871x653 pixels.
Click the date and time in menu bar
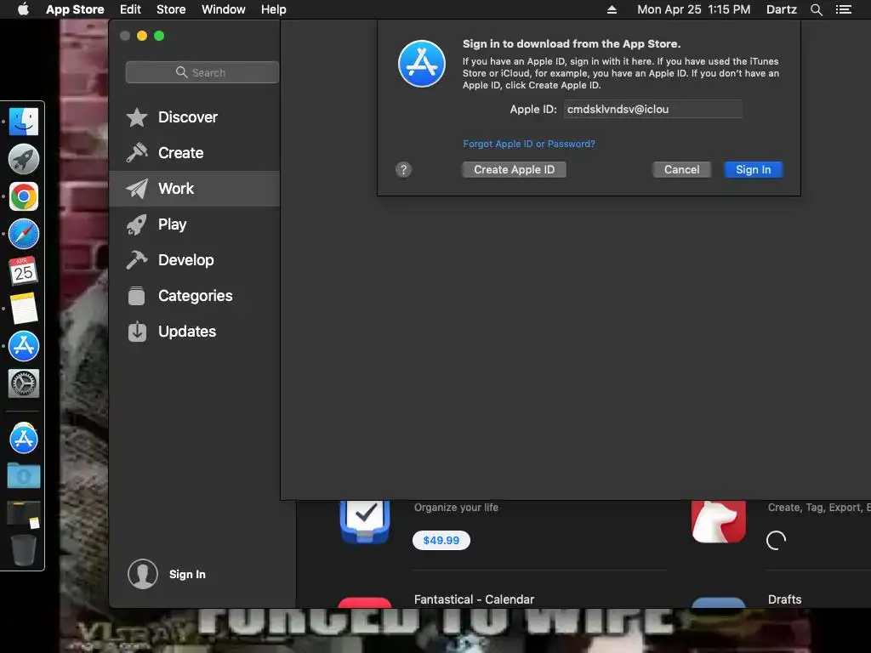pos(694,9)
